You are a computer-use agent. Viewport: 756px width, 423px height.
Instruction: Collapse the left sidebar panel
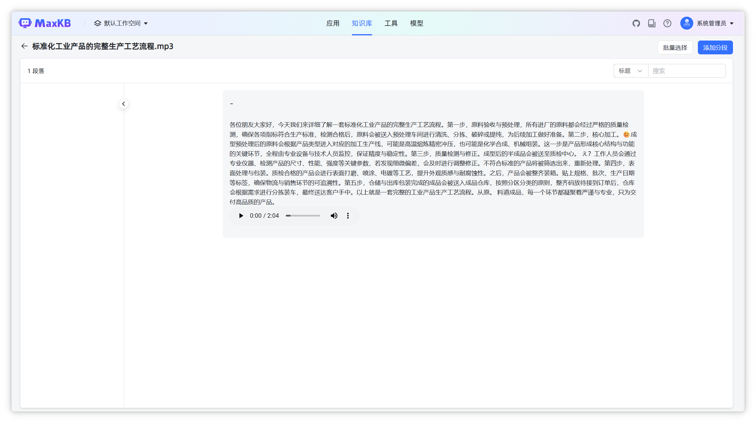pyautogui.click(x=123, y=104)
